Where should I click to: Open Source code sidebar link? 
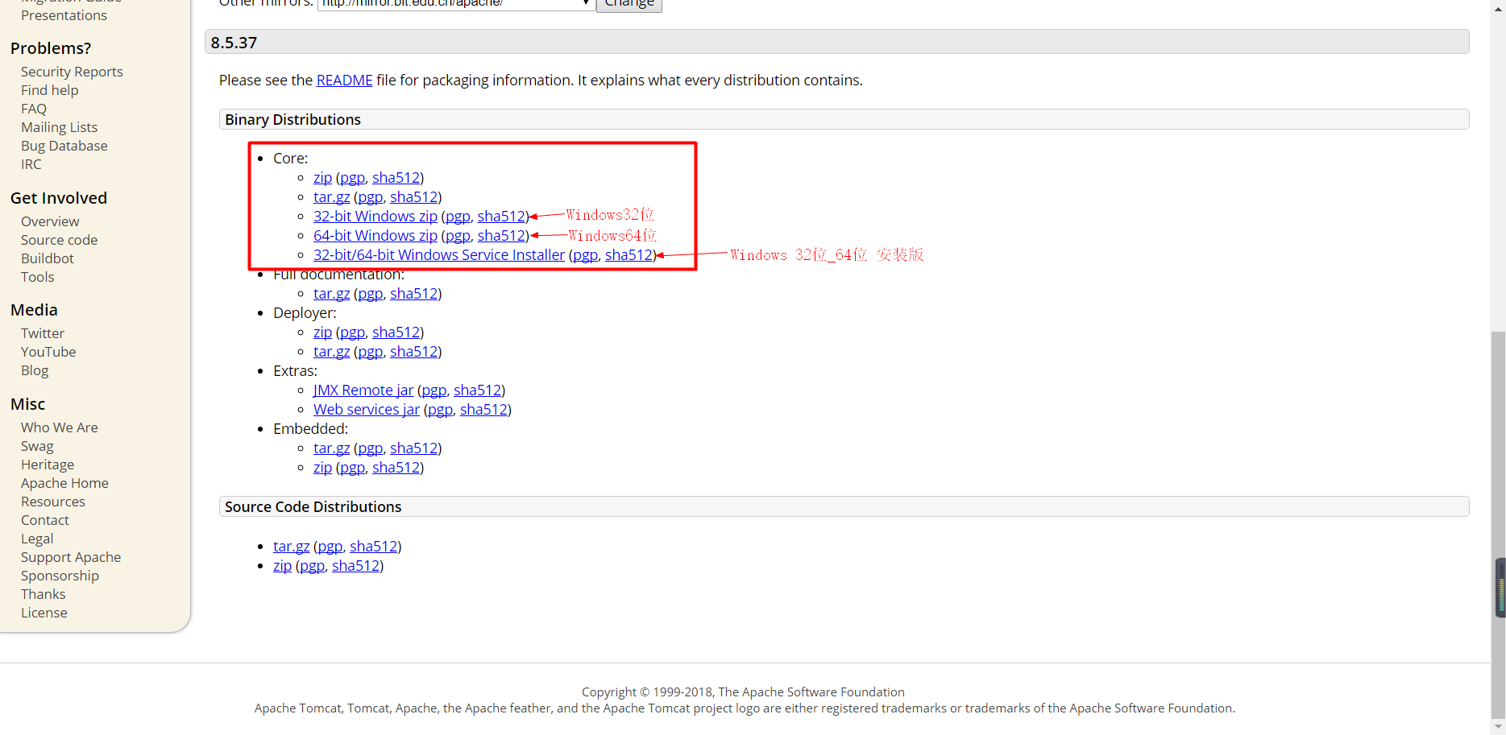click(x=59, y=240)
